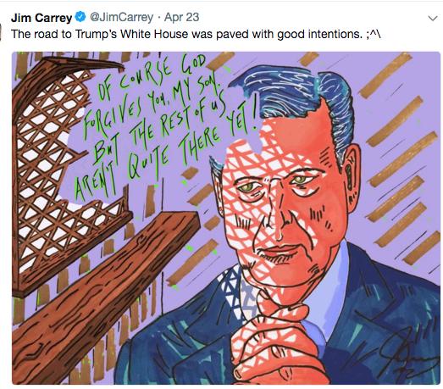Click the ;^\ emoticon ending the tweet
This screenshot has width=443, height=389.
point(374,35)
